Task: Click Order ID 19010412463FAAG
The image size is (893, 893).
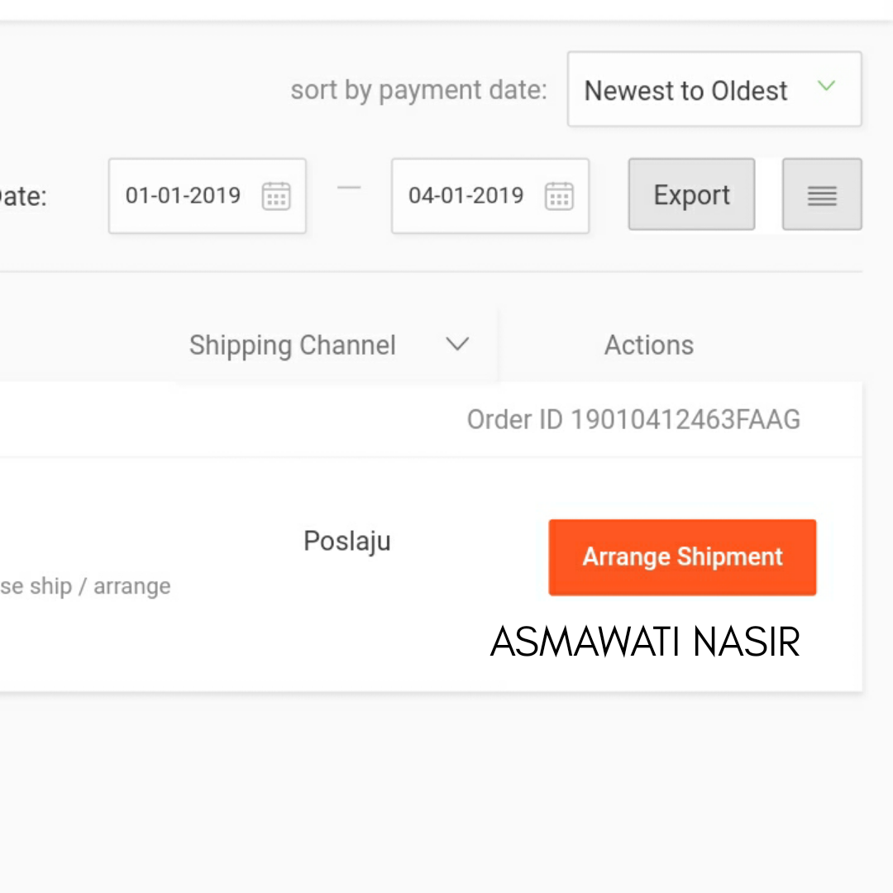Action: pos(633,419)
